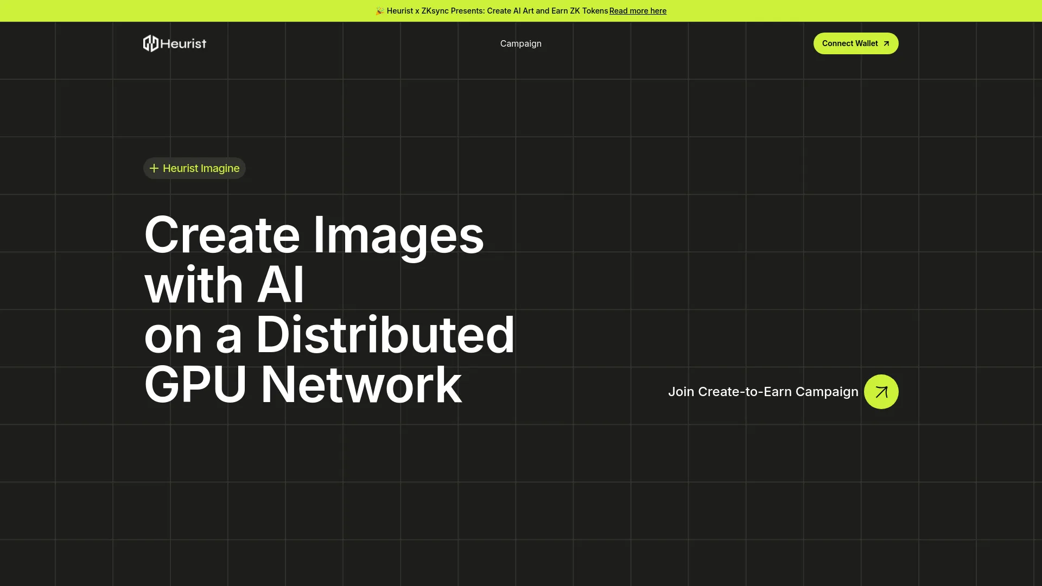Image resolution: width=1042 pixels, height=586 pixels.
Task: Click the Heurist wordmark in the header
Action: click(184, 43)
